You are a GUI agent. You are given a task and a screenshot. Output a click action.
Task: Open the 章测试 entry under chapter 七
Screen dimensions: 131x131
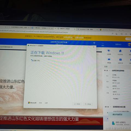tap(115, 99)
